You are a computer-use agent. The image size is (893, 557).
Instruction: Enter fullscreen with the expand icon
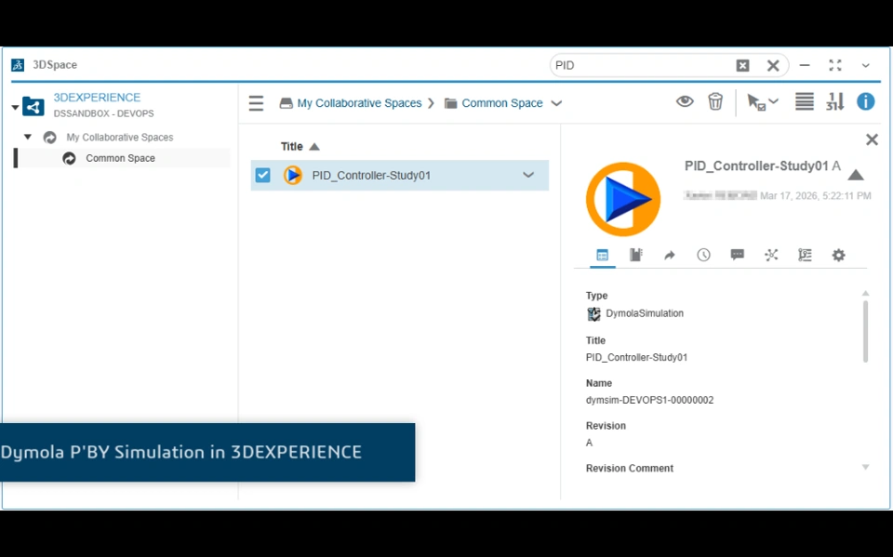coord(835,65)
